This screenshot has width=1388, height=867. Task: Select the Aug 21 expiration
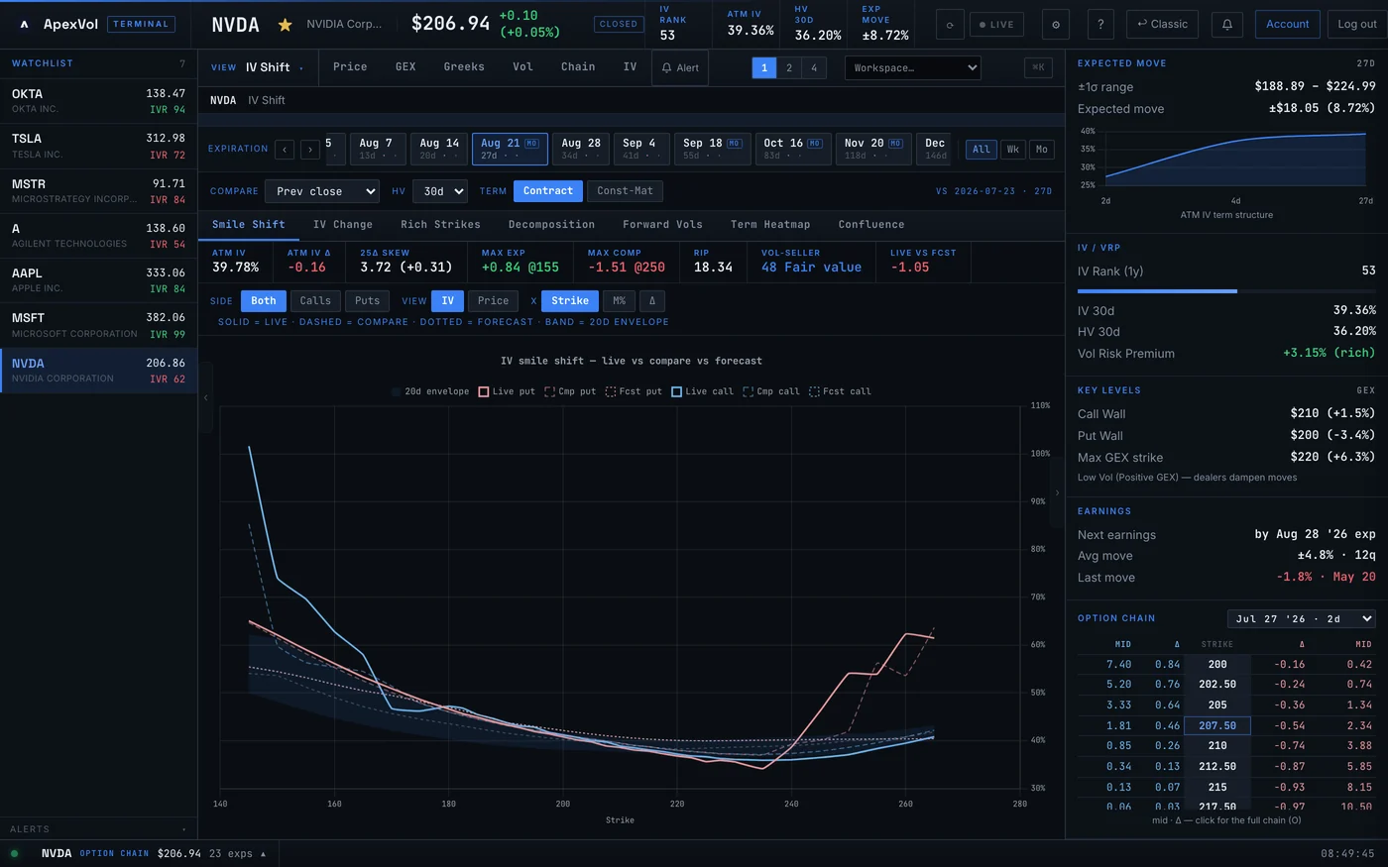pyautogui.click(x=510, y=149)
